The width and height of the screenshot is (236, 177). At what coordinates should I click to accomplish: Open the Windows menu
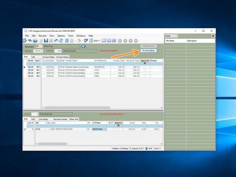coord(81,35)
